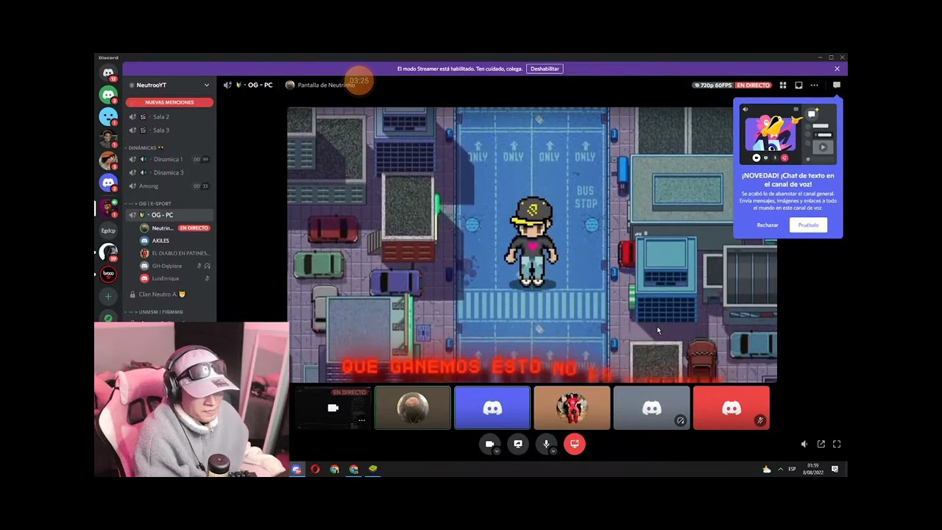Click the weather icon in system tray
Image resolution: width=942 pixels, height=530 pixels.
[767, 469]
